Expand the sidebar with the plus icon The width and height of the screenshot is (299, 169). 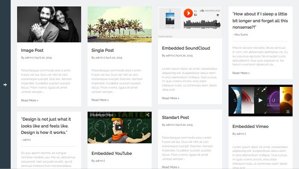[x=5, y=85]
